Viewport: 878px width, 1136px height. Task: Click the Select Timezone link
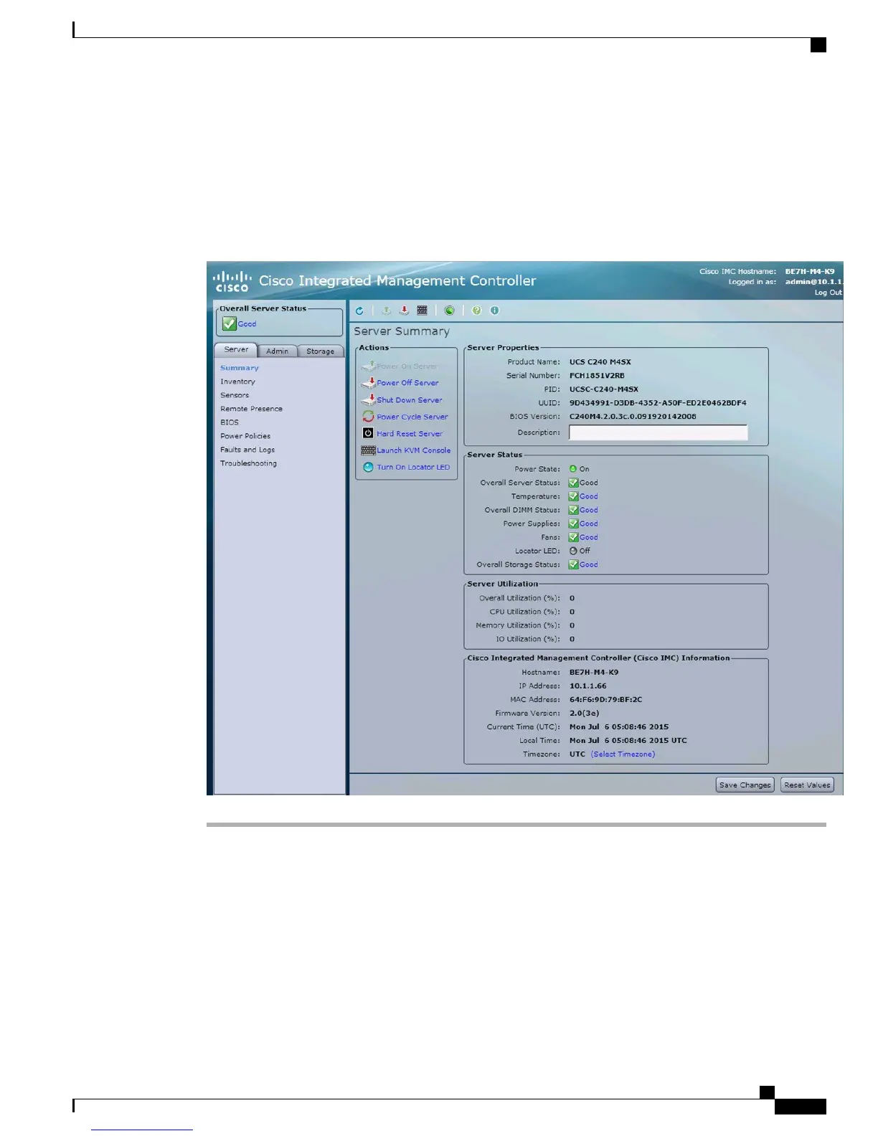tap(623, 754)
